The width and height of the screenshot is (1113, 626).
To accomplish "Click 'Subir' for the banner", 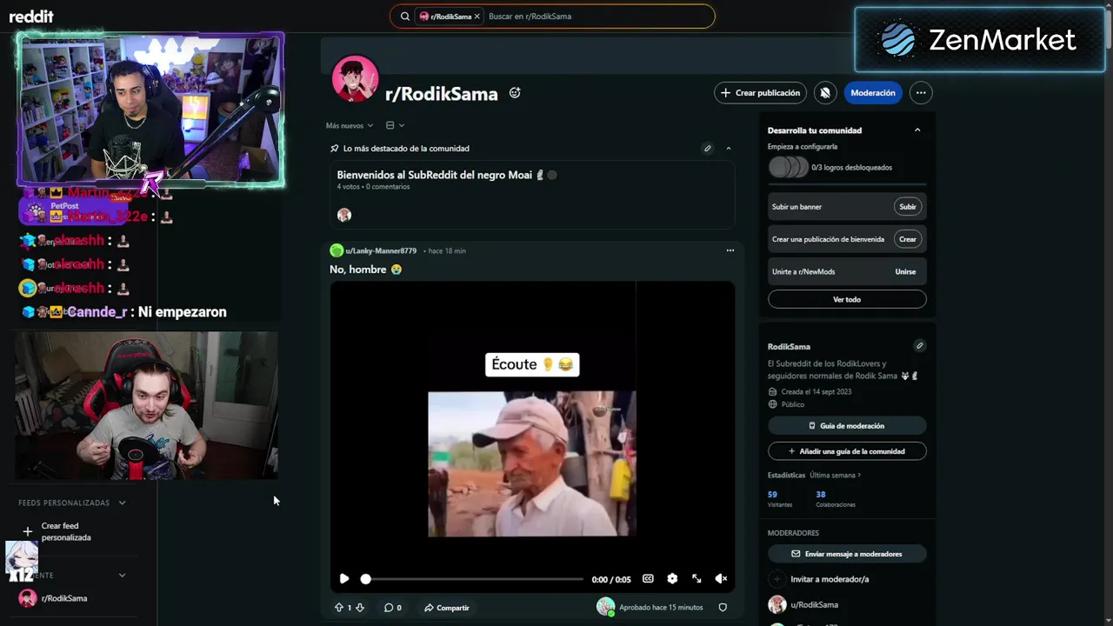I will 908,207.
